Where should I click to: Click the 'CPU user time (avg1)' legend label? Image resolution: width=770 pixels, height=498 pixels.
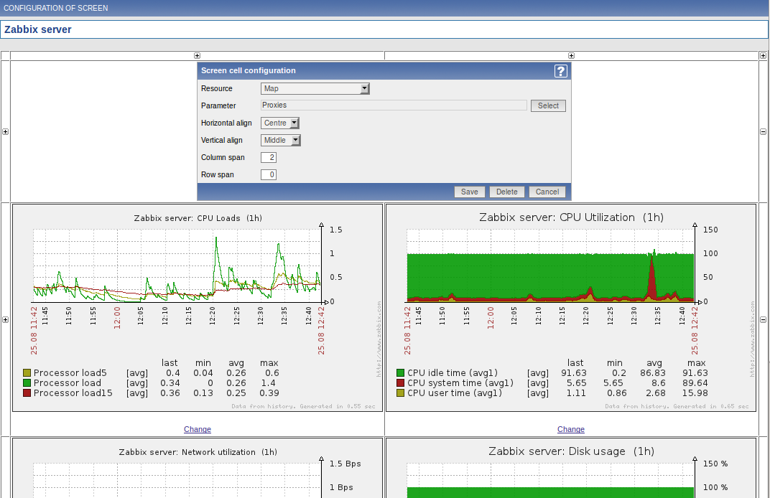(x=454, y=393)
